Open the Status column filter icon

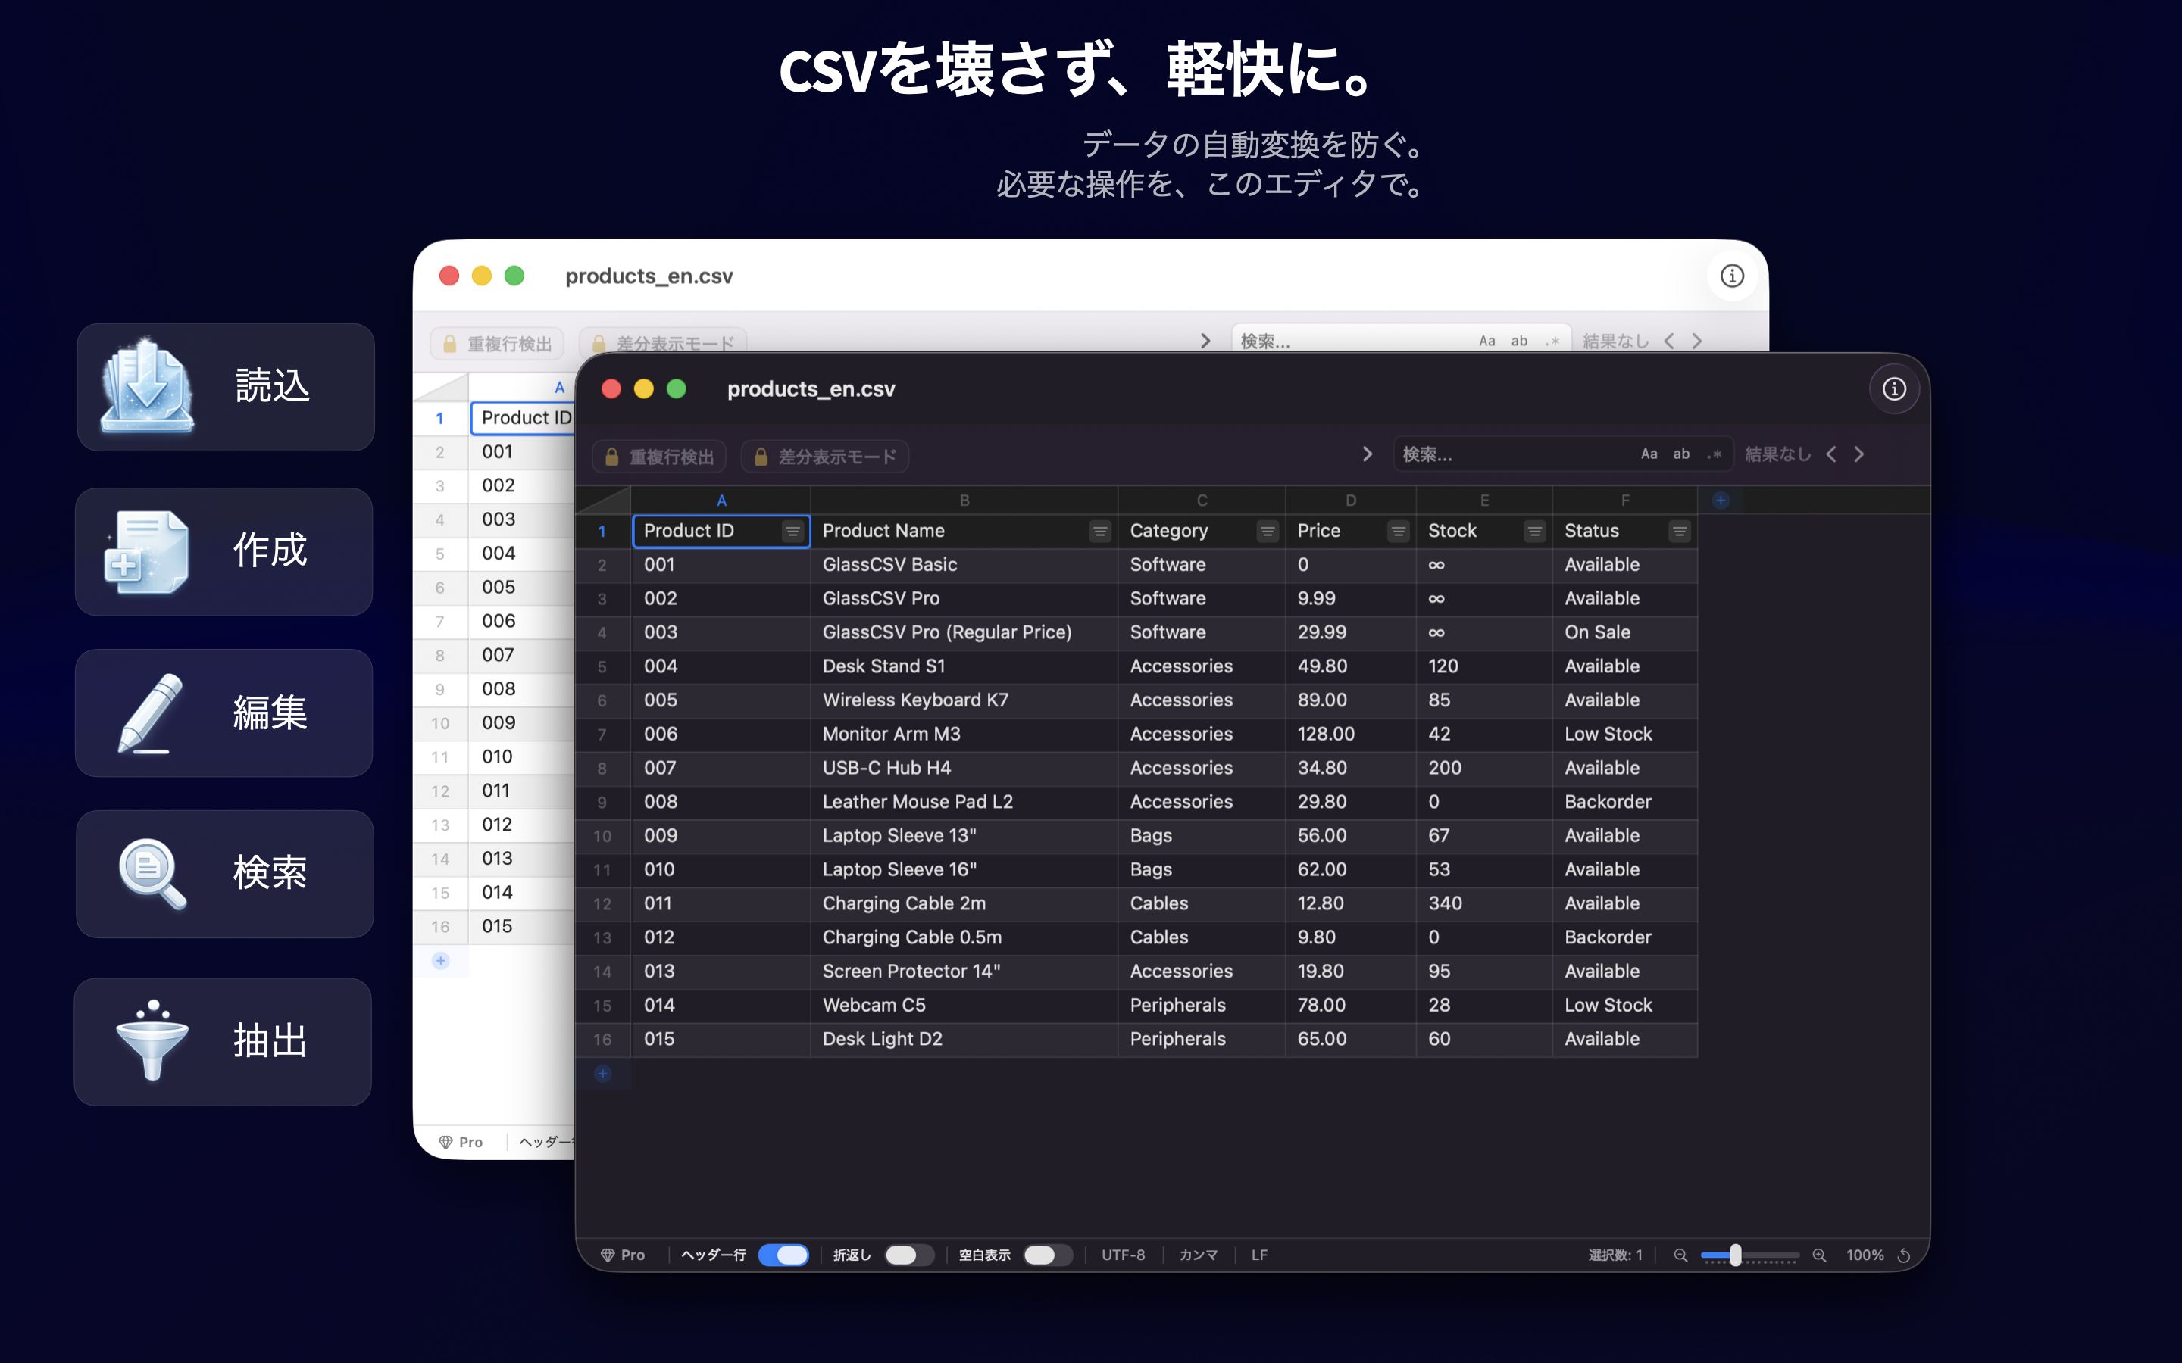click(1680, 531)
